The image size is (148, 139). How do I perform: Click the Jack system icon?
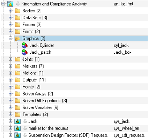pos(17,121)
